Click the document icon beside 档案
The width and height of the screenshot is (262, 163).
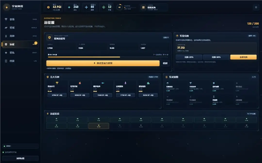tap(6, 61)
